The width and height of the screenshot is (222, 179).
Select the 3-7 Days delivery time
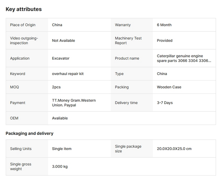tap(165, 103)
